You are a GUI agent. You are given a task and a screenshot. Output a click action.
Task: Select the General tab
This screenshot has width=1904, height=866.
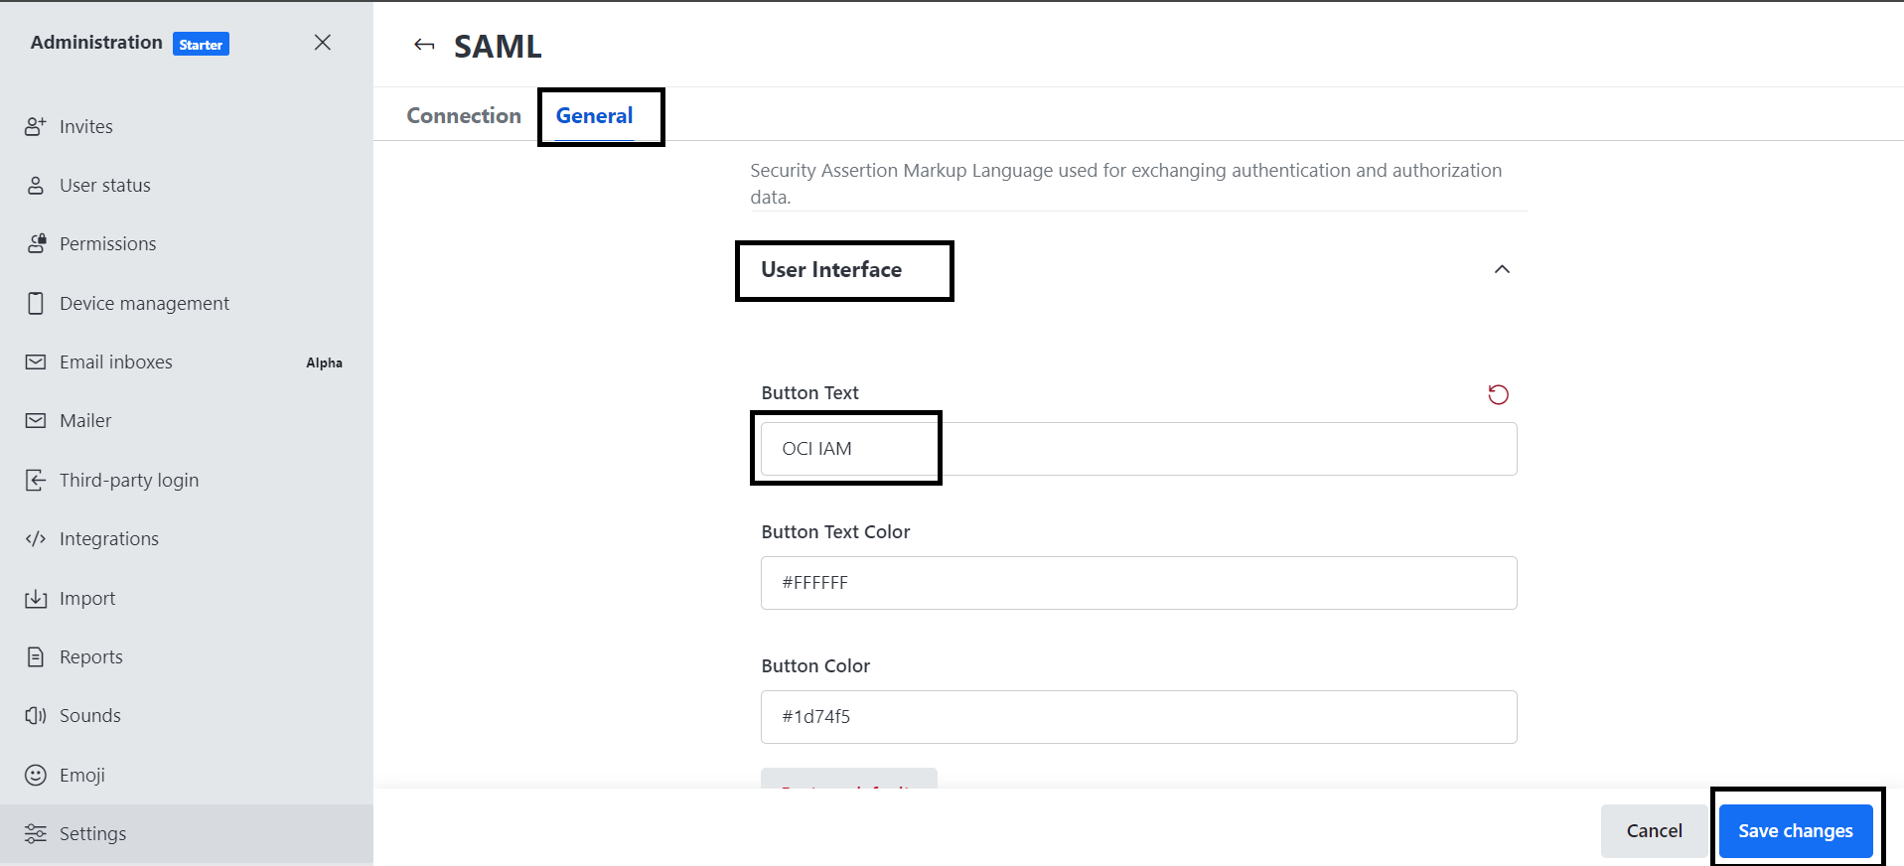(594, 116)
